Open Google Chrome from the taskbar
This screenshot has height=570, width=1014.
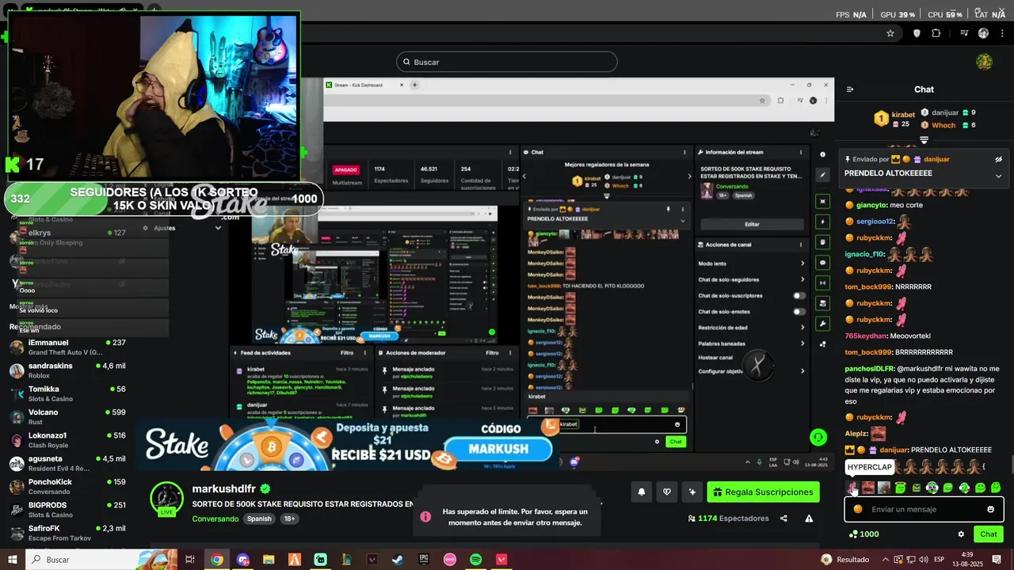coord(216,560)
